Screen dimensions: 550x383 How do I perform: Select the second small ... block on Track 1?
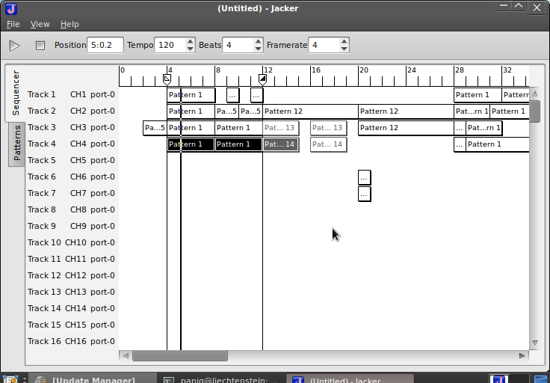256,95
